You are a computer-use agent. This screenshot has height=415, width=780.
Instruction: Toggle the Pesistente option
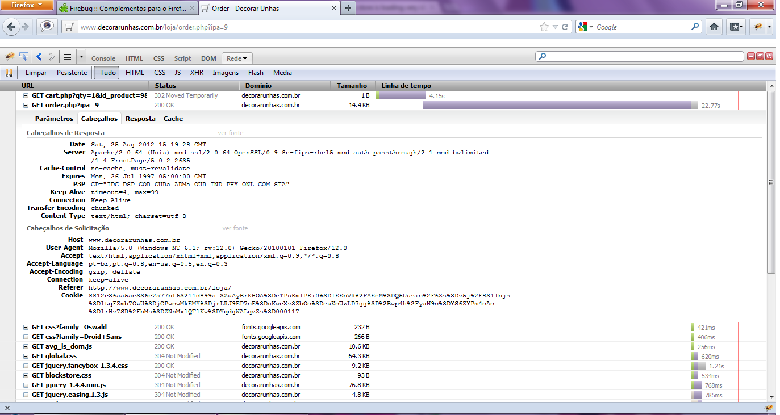72,73
